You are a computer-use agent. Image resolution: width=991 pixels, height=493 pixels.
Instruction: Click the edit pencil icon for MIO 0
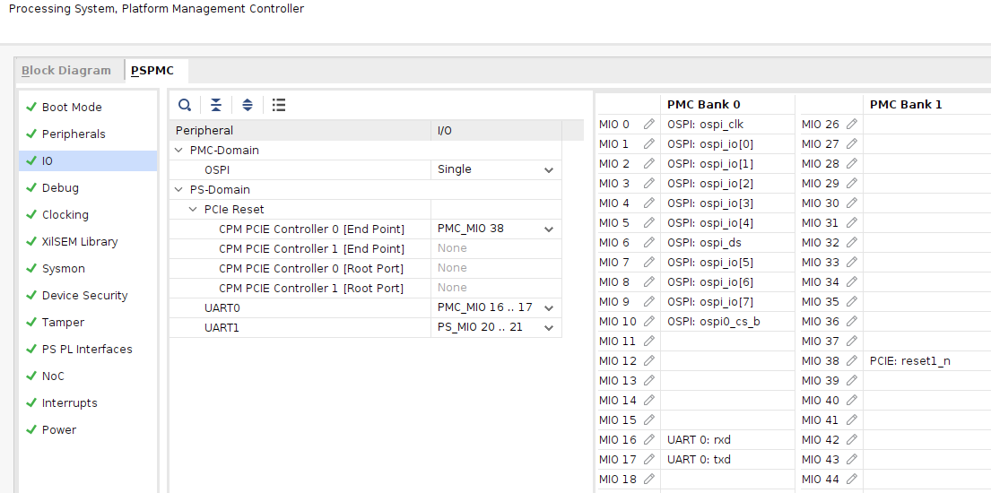[x=648, y=125]
